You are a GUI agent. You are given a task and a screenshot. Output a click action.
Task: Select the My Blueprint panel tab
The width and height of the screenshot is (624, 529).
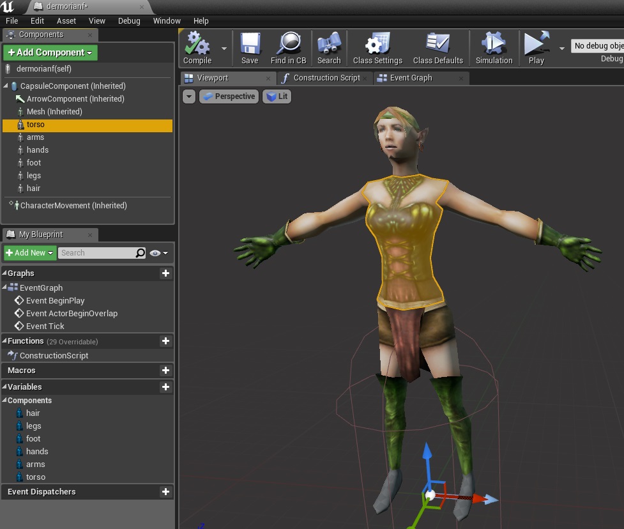50,234
